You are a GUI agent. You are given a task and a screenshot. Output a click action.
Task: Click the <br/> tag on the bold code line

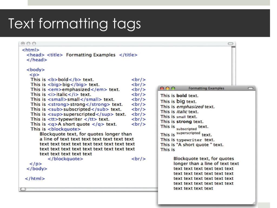tap(138, 80)
